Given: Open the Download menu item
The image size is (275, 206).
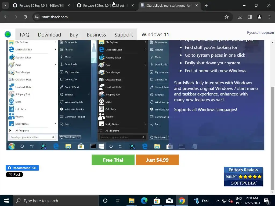Looking at the screenshot, I should tap(49, 35).
